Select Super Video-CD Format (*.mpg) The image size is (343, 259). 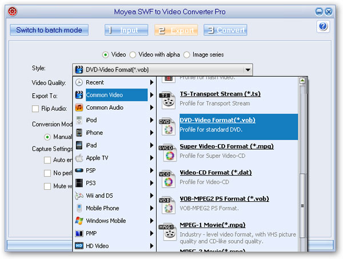[x=226, y=146]
